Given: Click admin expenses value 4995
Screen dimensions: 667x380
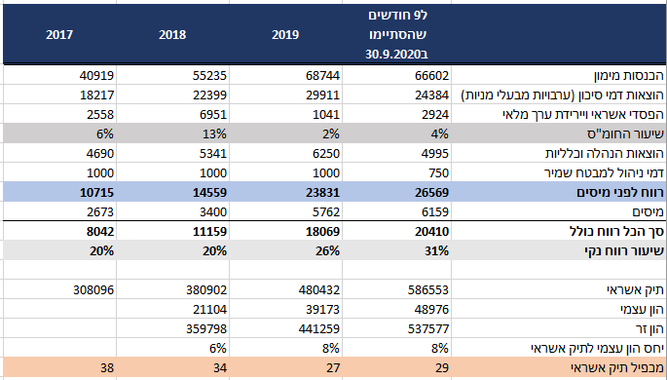Looking at the screenshot, I should coord(435,154).
